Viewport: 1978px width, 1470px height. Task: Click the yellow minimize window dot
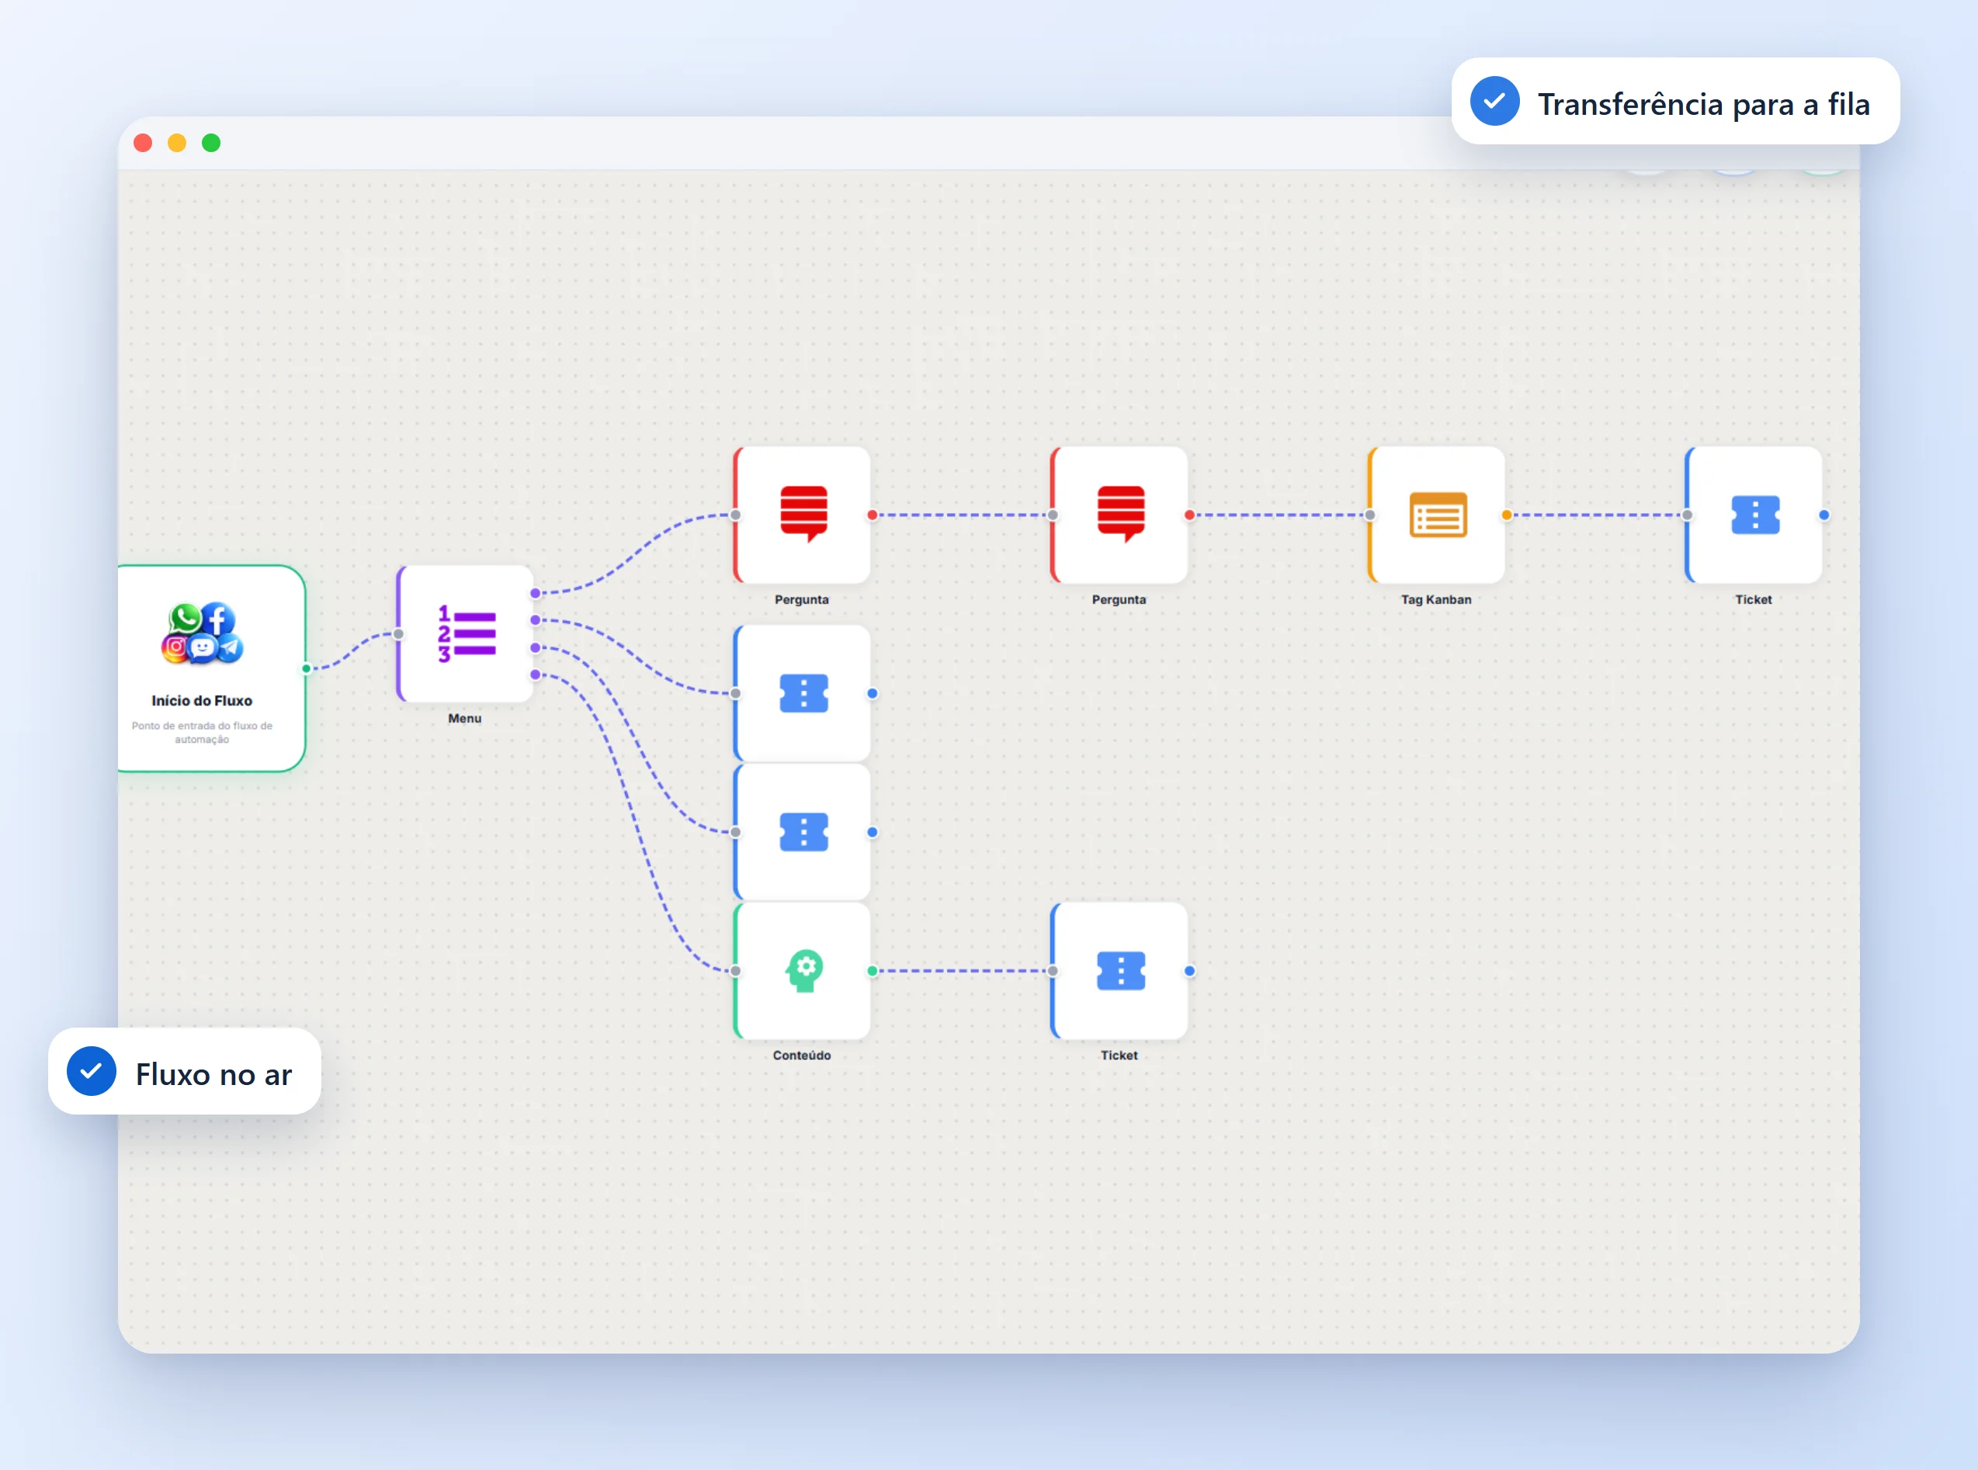click(x=177, y=142)
